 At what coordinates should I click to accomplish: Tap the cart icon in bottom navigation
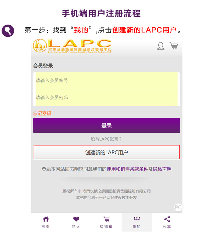coord(106,219)
